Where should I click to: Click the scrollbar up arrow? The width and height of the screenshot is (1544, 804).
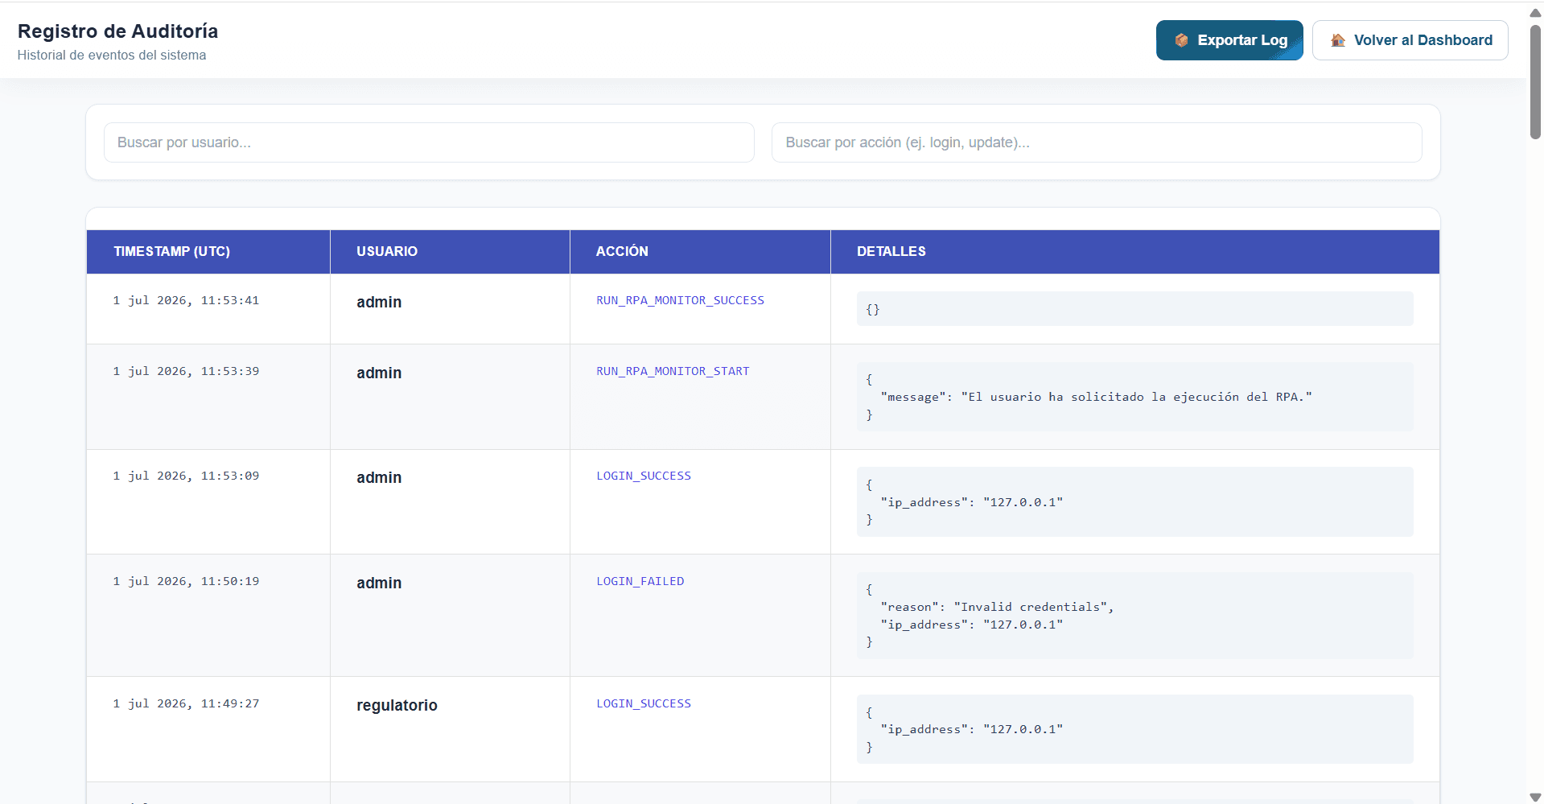click(1535, 12)
